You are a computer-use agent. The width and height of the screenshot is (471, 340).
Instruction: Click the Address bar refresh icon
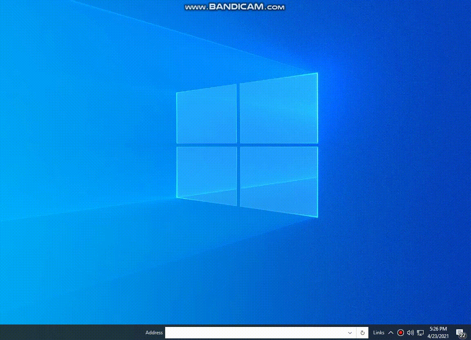[x=363, y=333]
